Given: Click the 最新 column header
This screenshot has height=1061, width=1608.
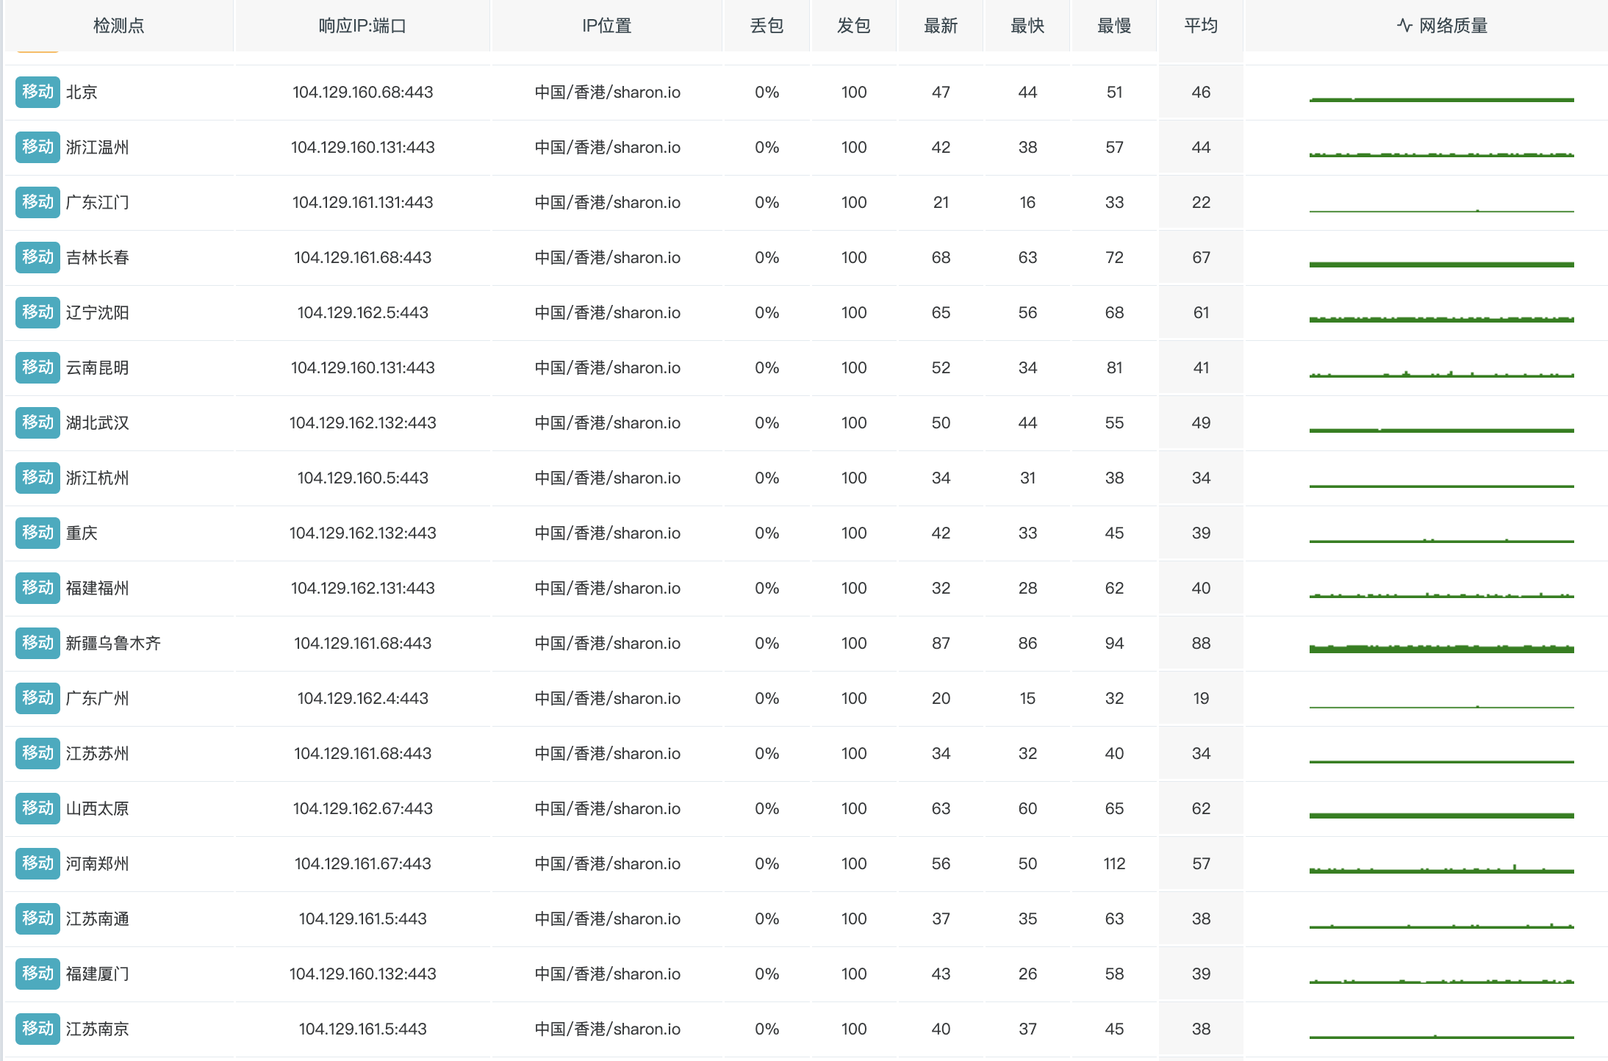Looking at the screenshot, I should 941,26.
